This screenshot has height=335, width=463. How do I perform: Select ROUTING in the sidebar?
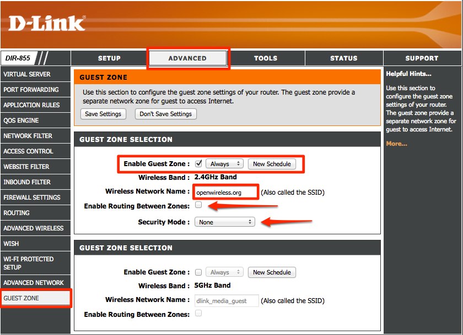[35, 213]
